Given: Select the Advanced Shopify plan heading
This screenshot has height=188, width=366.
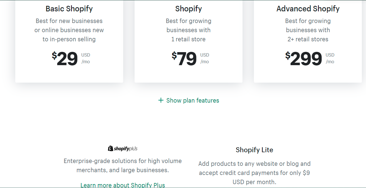Looking at the screenshot, I should [308, 9].
